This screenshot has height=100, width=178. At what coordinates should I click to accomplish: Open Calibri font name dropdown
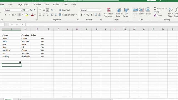click(21, 10)
